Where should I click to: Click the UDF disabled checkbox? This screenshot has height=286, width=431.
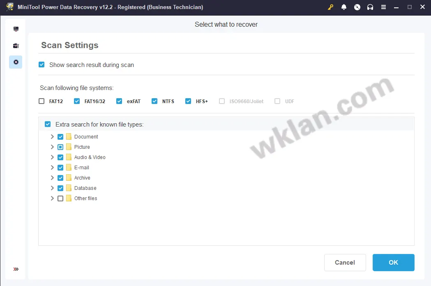pos(277,101)
